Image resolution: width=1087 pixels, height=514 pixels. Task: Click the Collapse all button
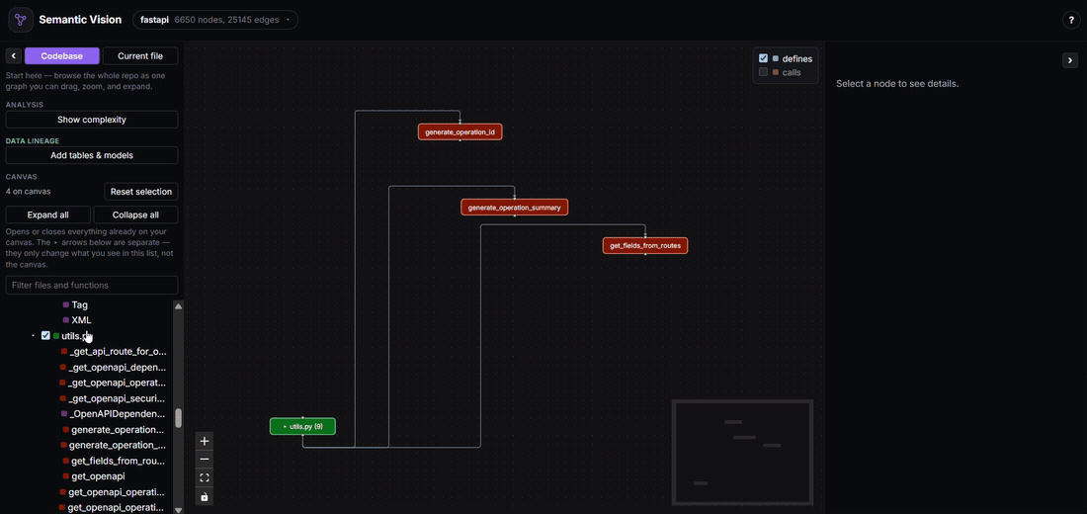[x=136, y=215]
